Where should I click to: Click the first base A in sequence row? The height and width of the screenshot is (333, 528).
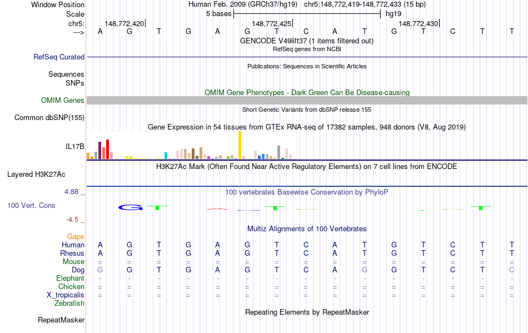point(100,31)
